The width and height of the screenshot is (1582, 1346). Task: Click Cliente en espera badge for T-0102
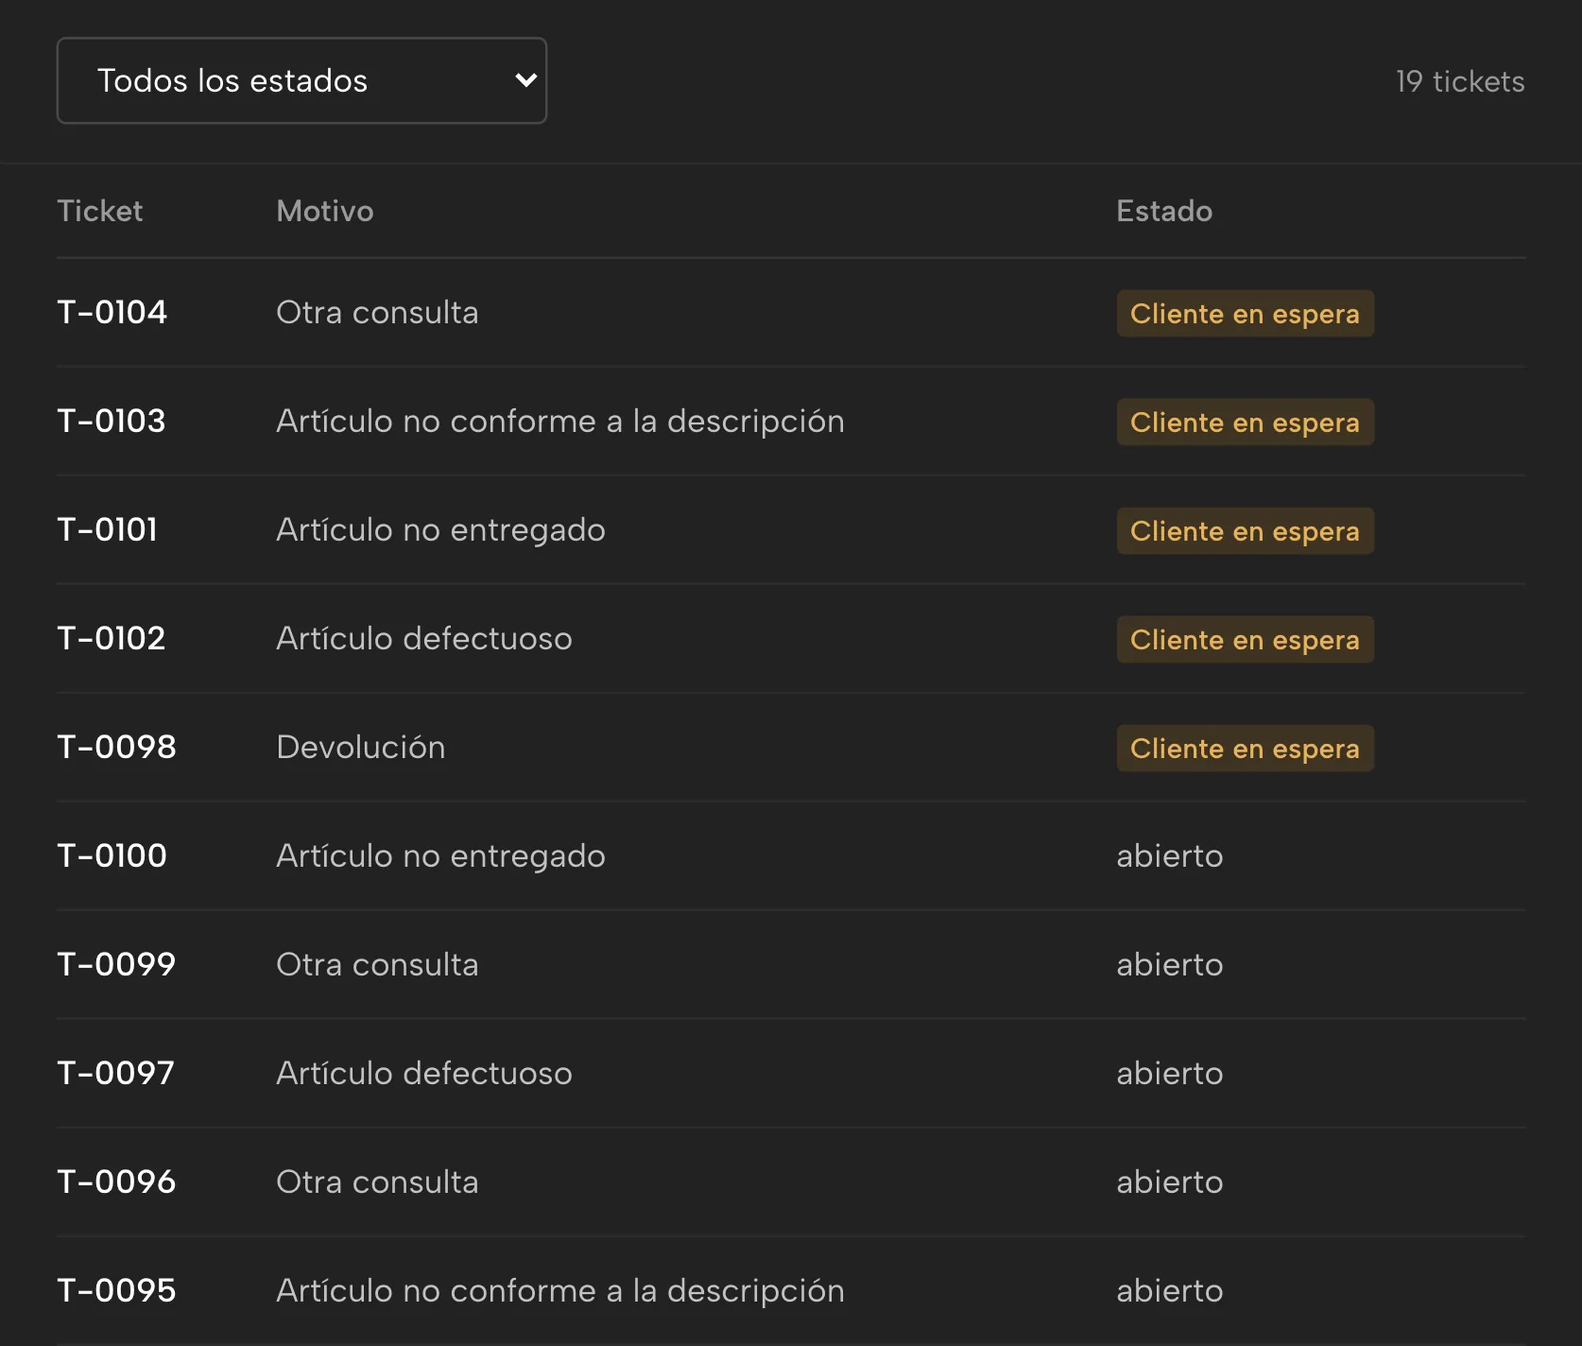pos(1245,640)
